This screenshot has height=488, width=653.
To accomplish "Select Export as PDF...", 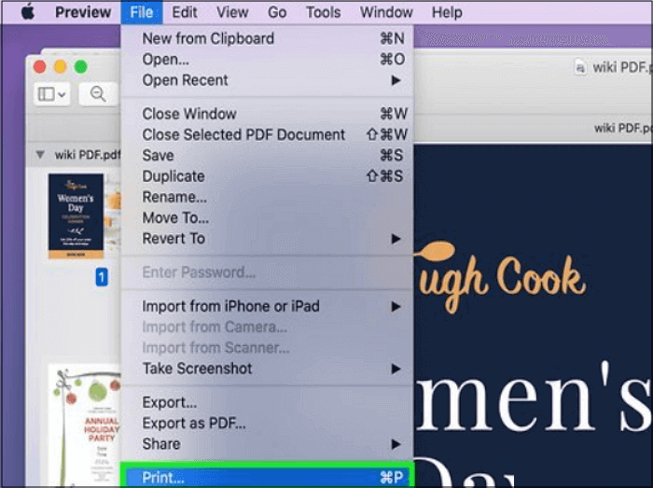I will [x=267, y=424].
